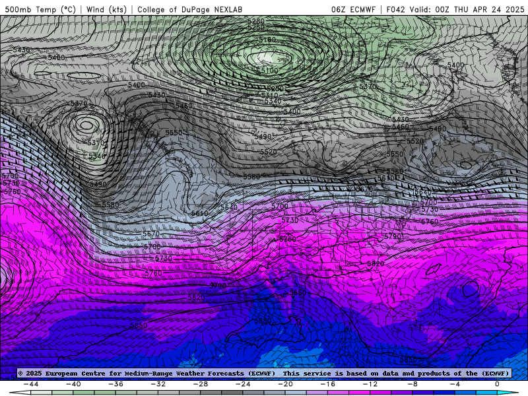Image resolution: width=528 pixels, height=396 pixels.
Task: Click "F042 Valid: 00Z THU APR 24 2025" text
Action: click(455, 9)
